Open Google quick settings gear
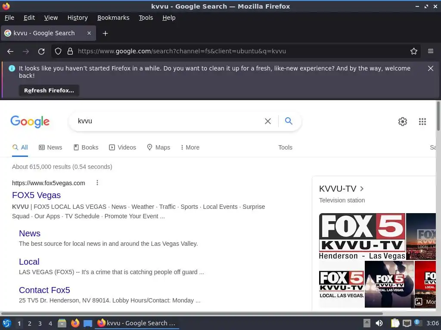The width and height of the screenshot is (441, 330). pos(403,122)
